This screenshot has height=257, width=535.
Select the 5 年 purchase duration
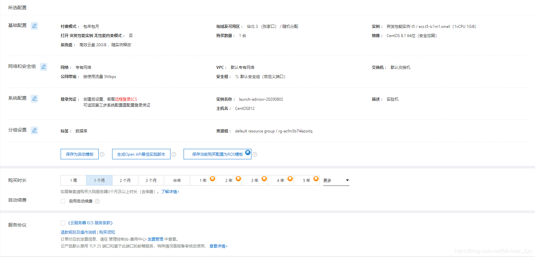(307, 180)
